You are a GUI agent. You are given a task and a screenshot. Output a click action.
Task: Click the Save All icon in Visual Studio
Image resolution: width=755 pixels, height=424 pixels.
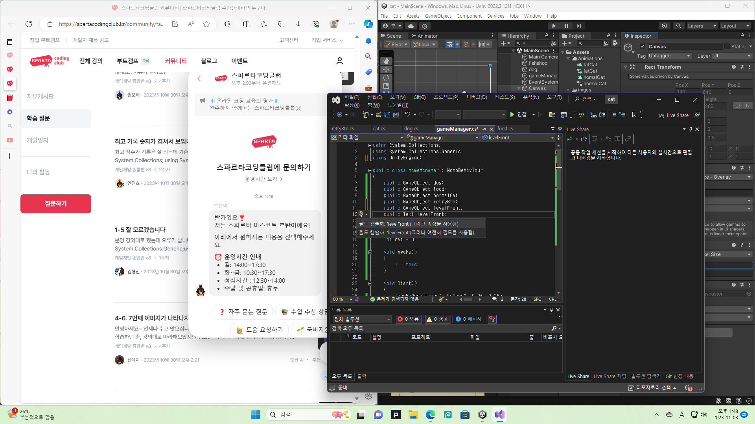[396, 115]
